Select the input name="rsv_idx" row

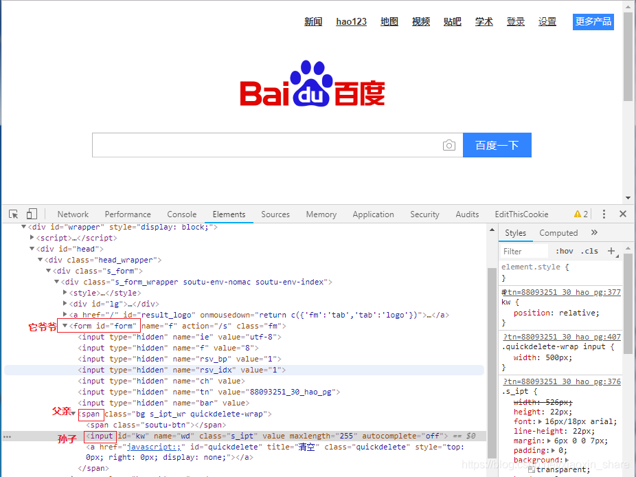pyautogui.click(x=244, y=370)
